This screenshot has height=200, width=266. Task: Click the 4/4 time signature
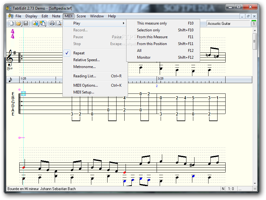point(12,34)
